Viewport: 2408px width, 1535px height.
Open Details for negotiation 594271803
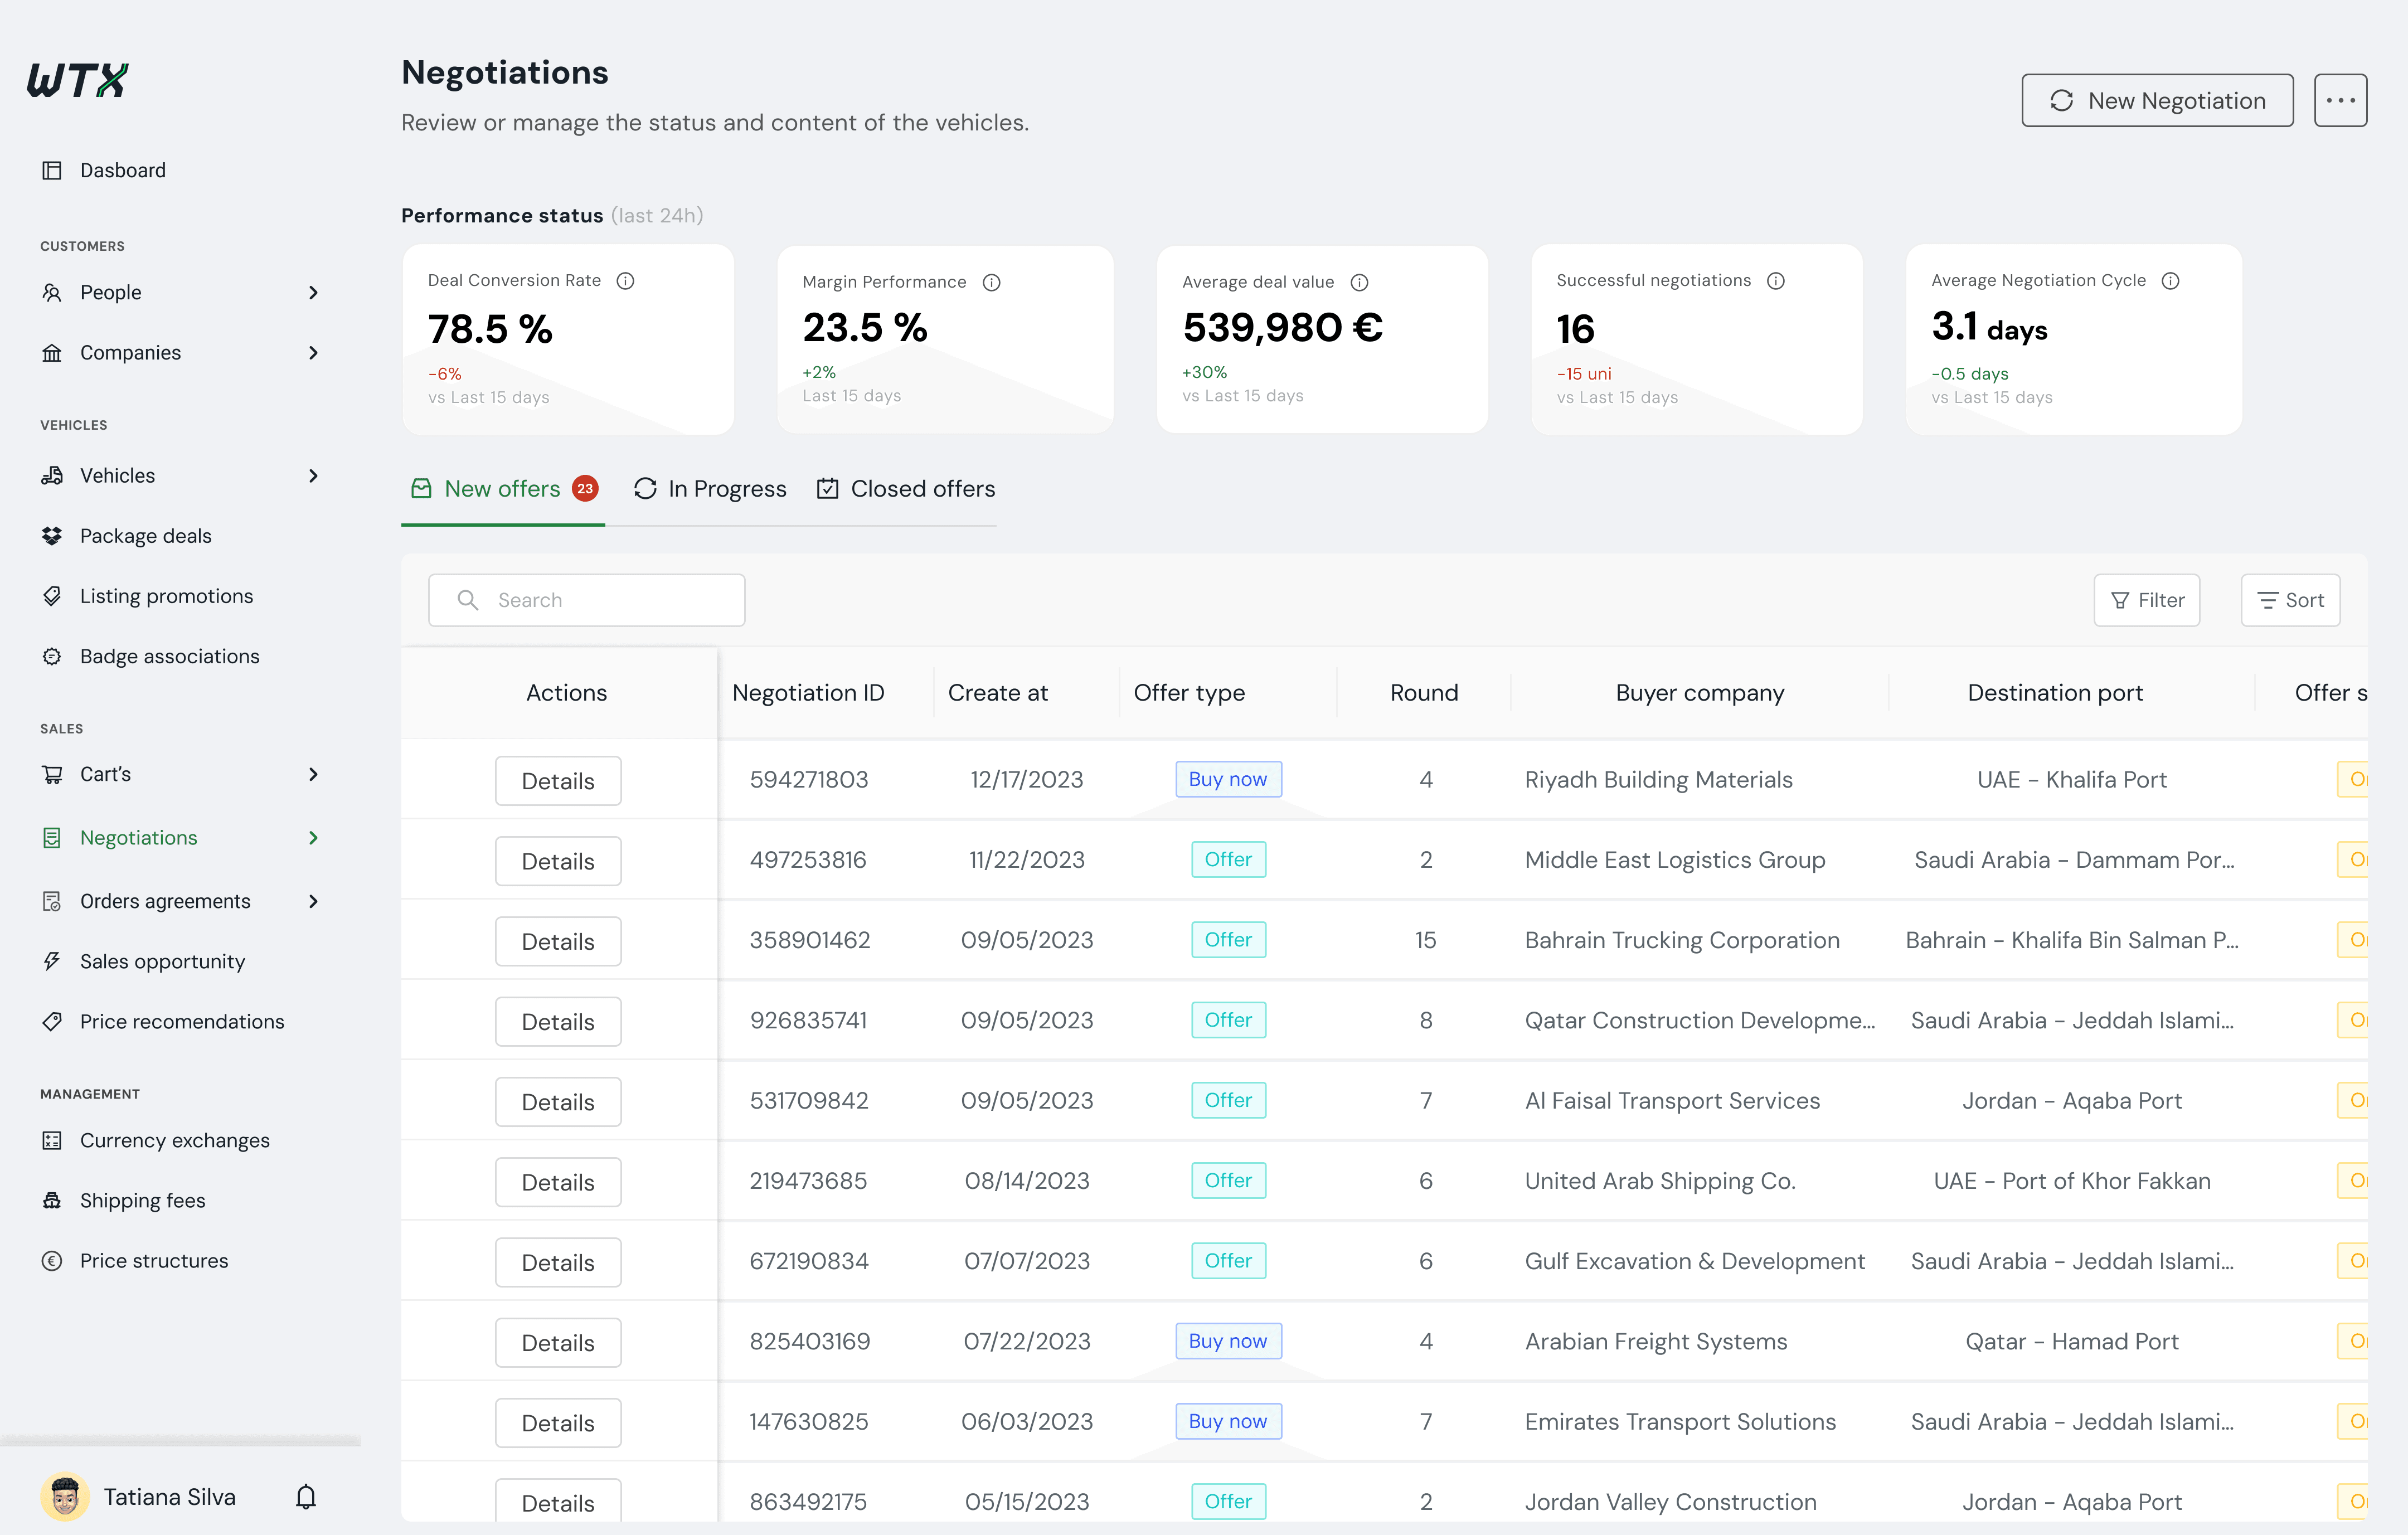tap(558, 781)
